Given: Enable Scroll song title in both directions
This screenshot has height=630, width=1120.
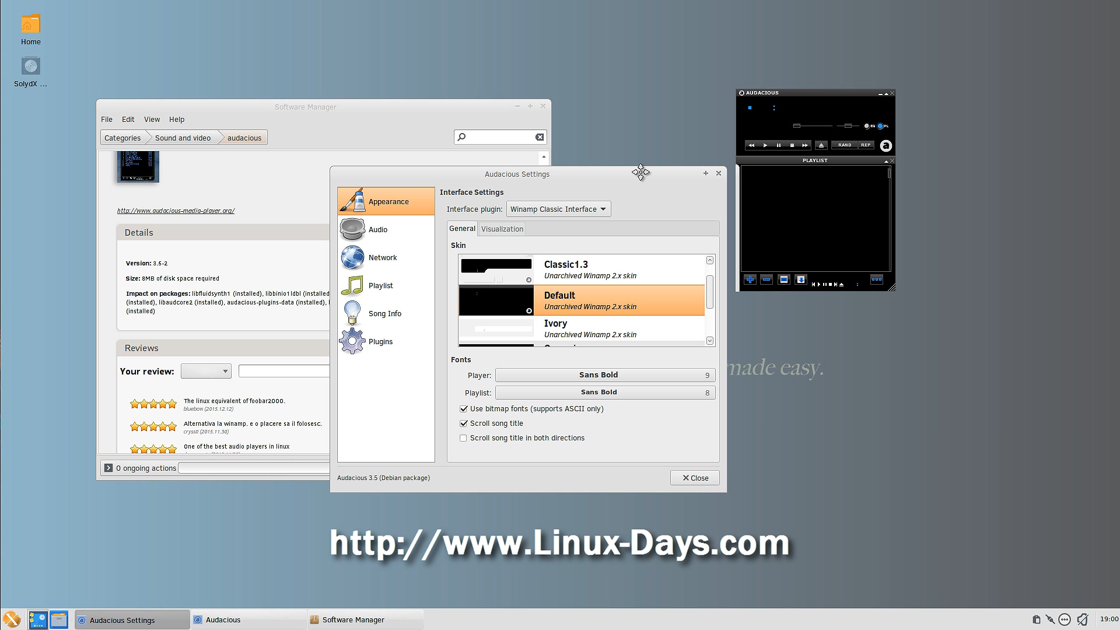Looking at the screenshot, I should click(464, 438).
